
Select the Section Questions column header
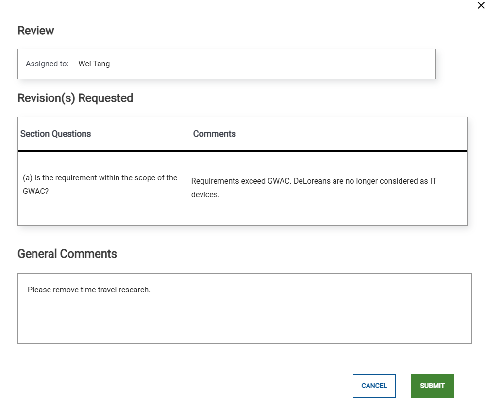click(x=55, y=134)
